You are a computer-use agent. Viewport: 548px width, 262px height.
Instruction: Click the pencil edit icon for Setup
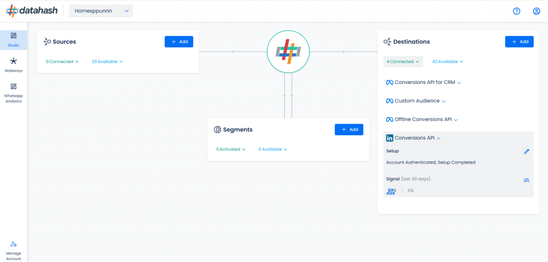(527, 152)
